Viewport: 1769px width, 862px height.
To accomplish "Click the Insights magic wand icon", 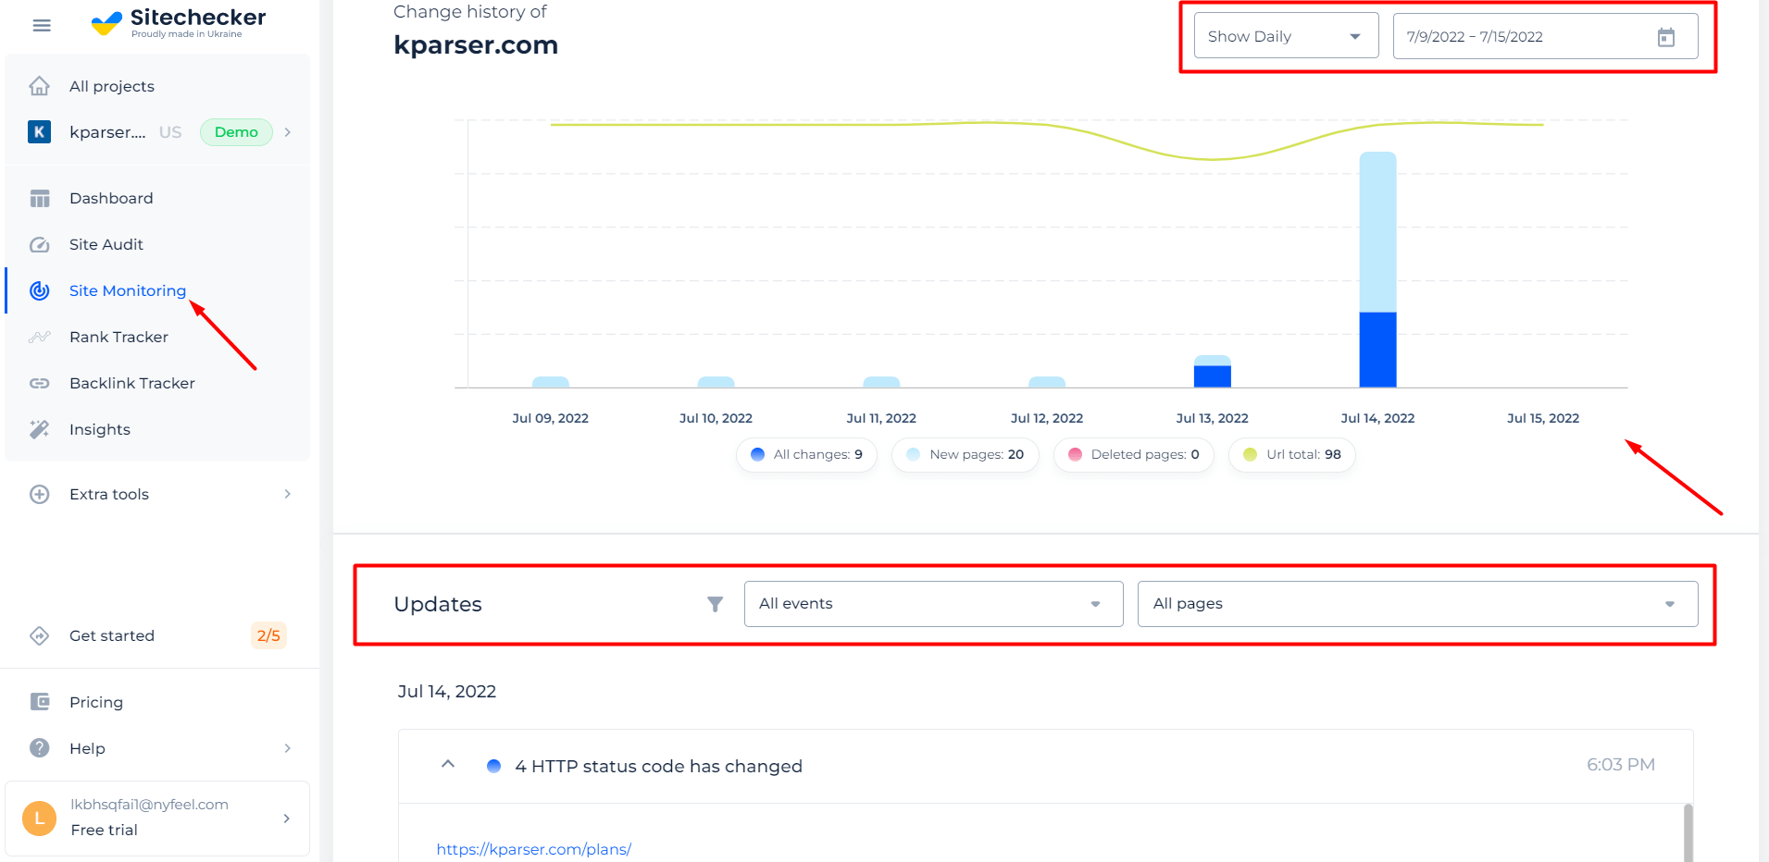I will click(x=40, y=429).
